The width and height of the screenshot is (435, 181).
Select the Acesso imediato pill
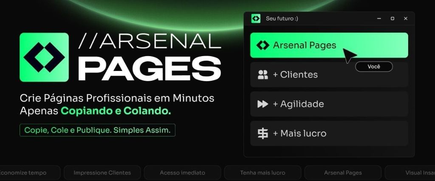pos(182,173)
